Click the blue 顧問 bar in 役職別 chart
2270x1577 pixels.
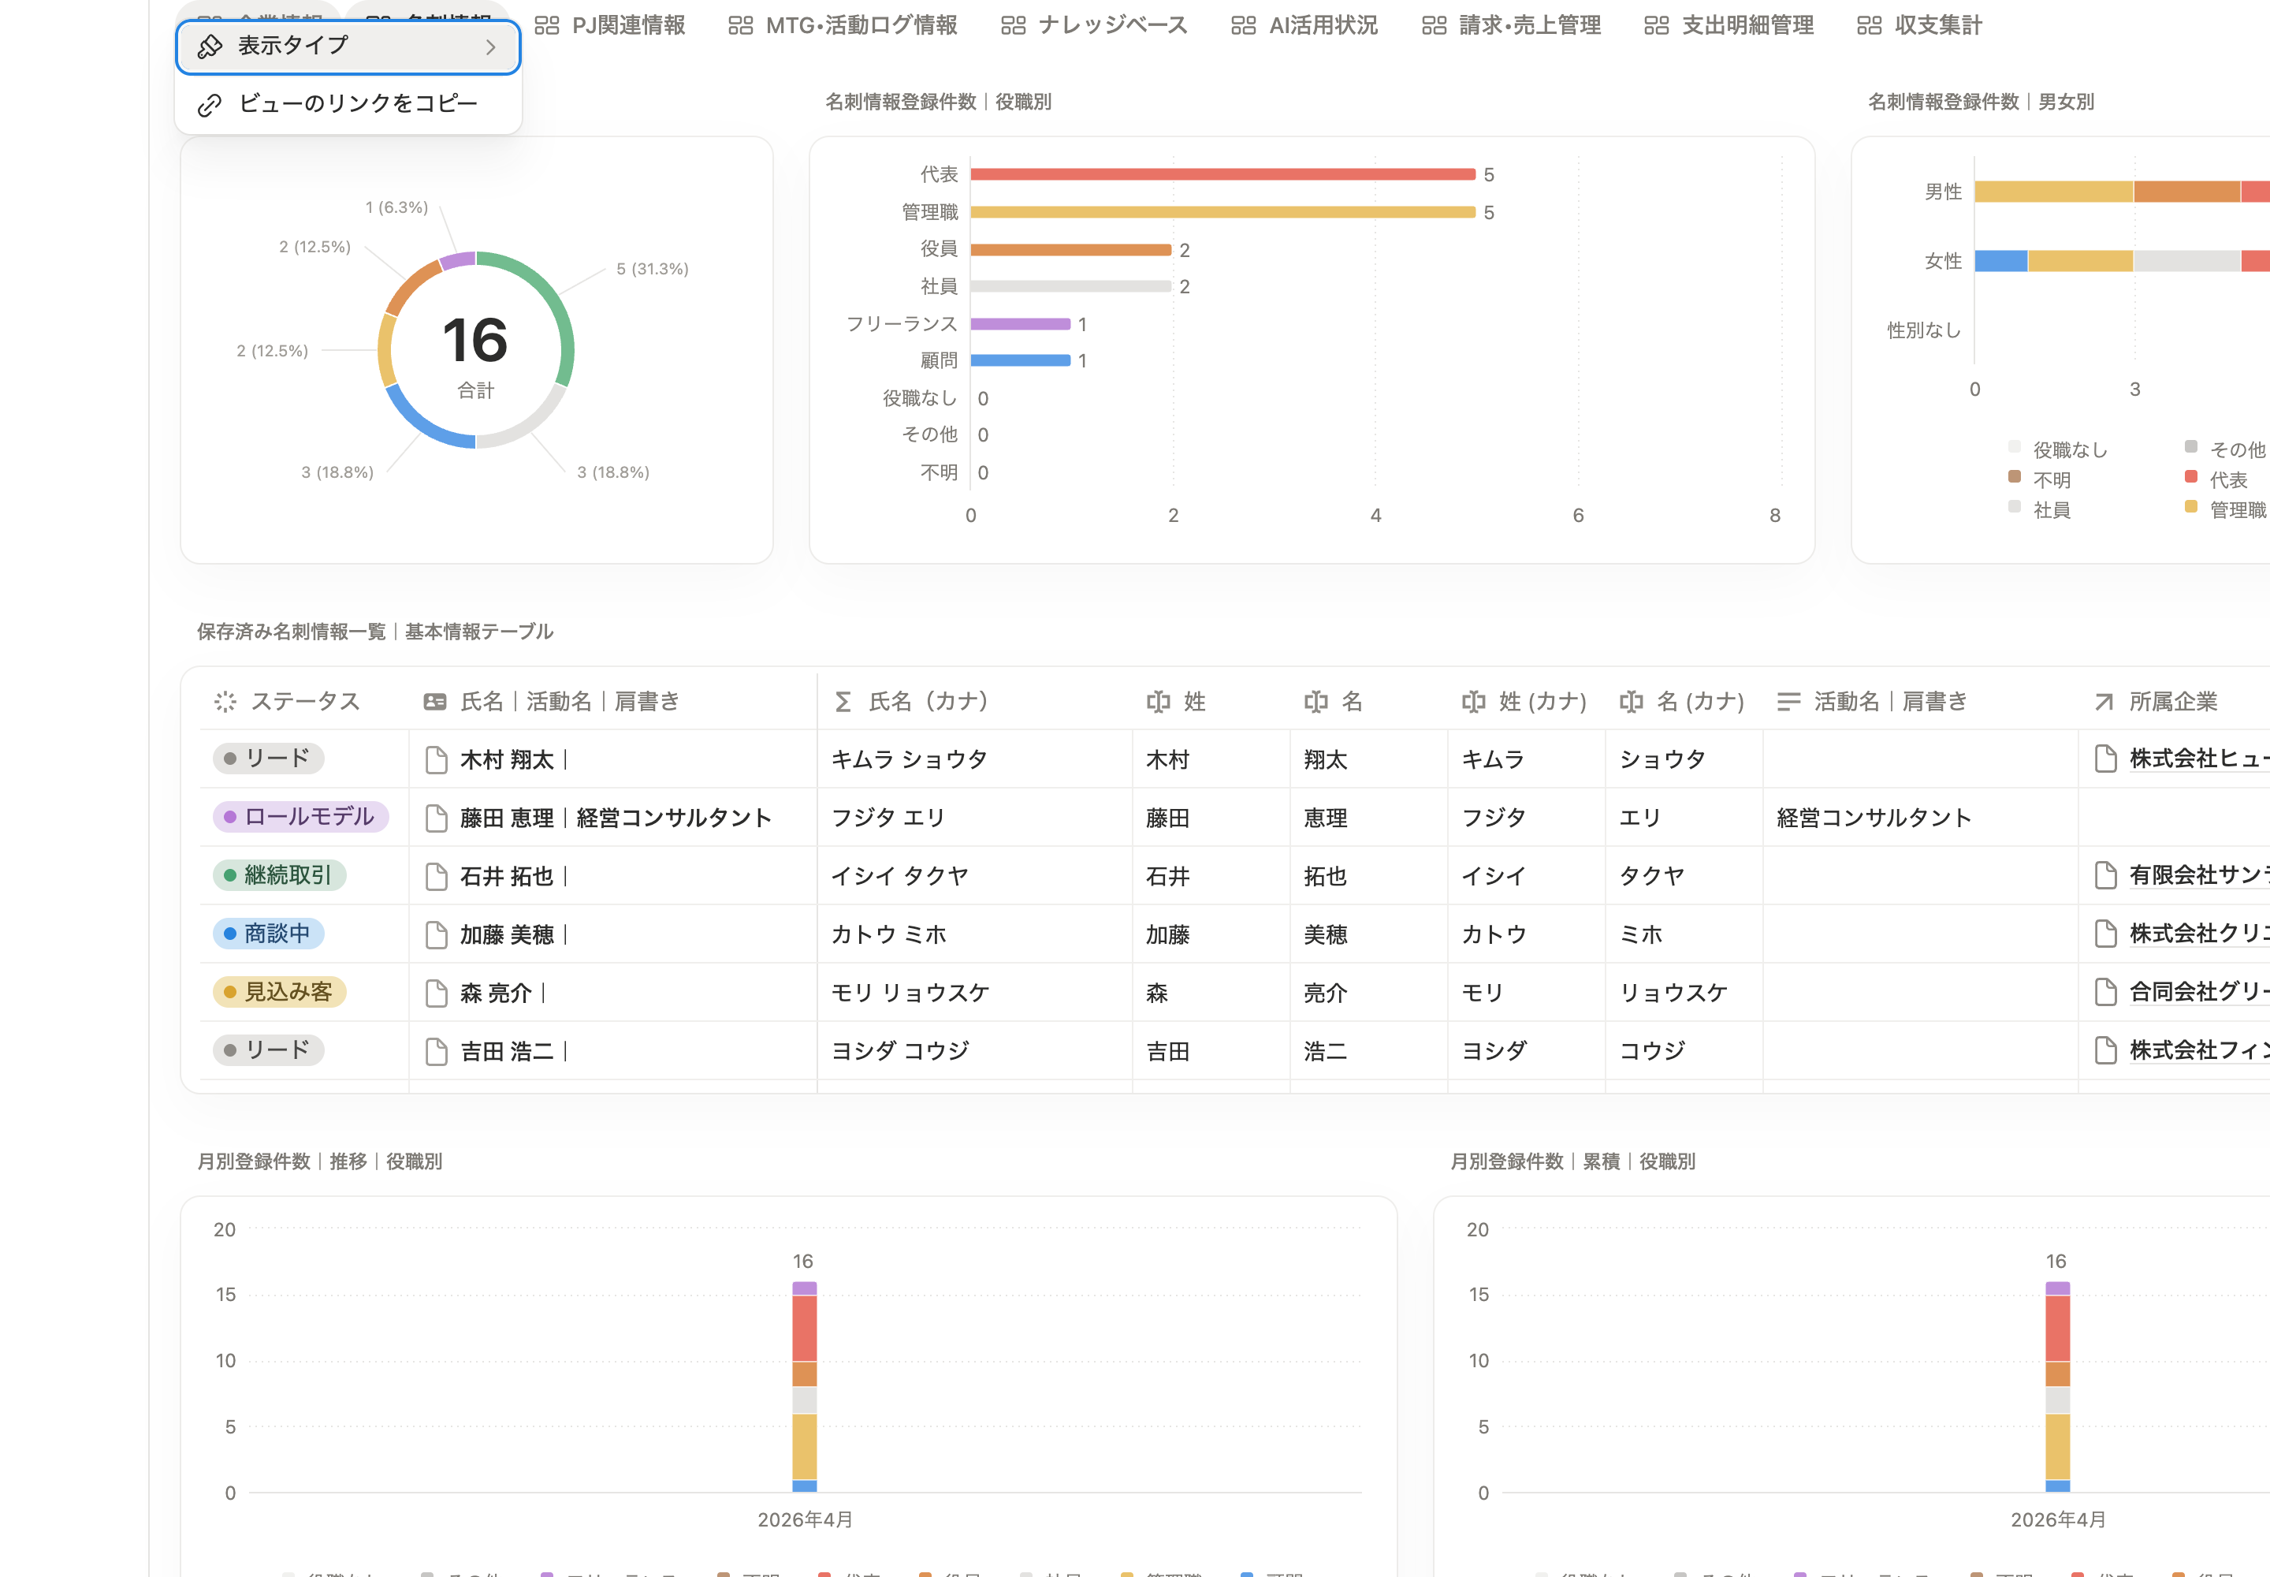[1021, 360]
